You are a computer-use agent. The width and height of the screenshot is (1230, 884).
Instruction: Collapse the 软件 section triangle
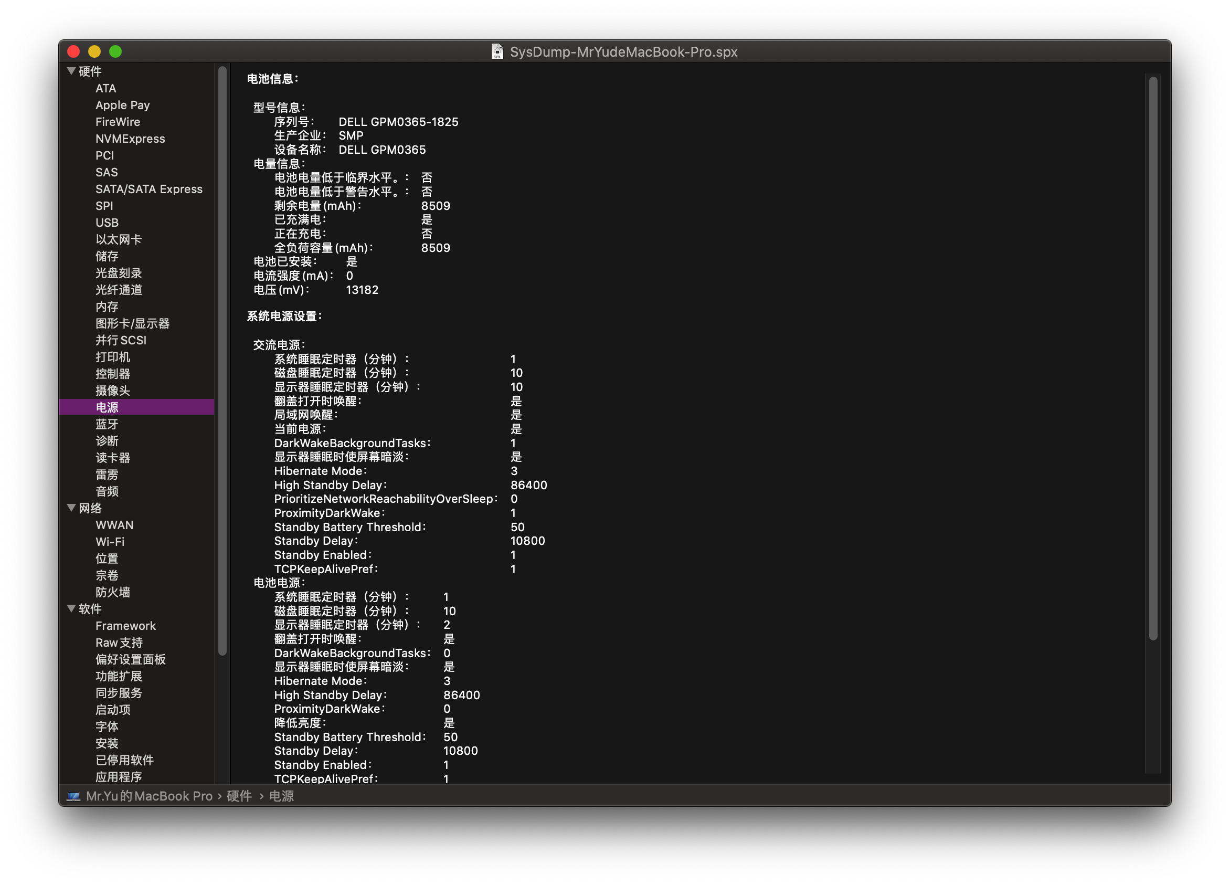point(71,609)
